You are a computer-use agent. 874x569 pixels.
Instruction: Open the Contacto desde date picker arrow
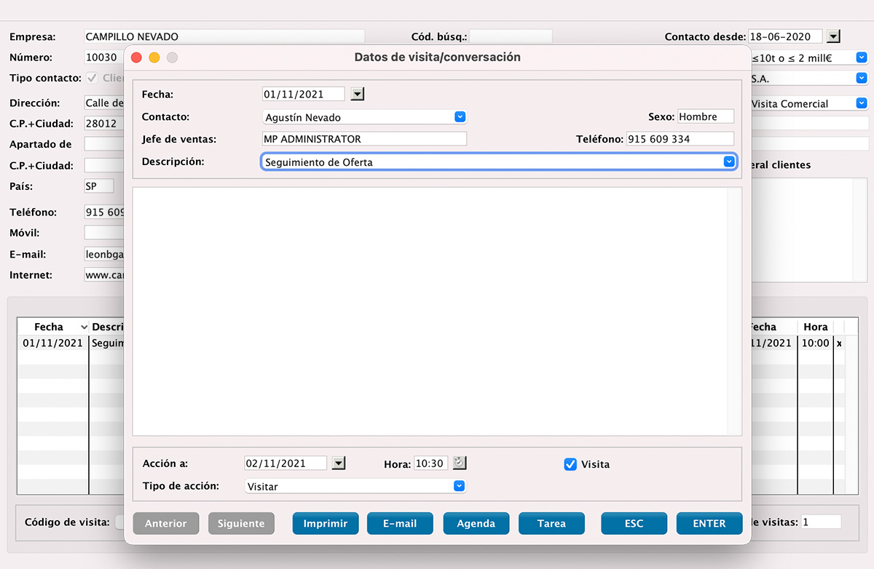click(832, 36)
